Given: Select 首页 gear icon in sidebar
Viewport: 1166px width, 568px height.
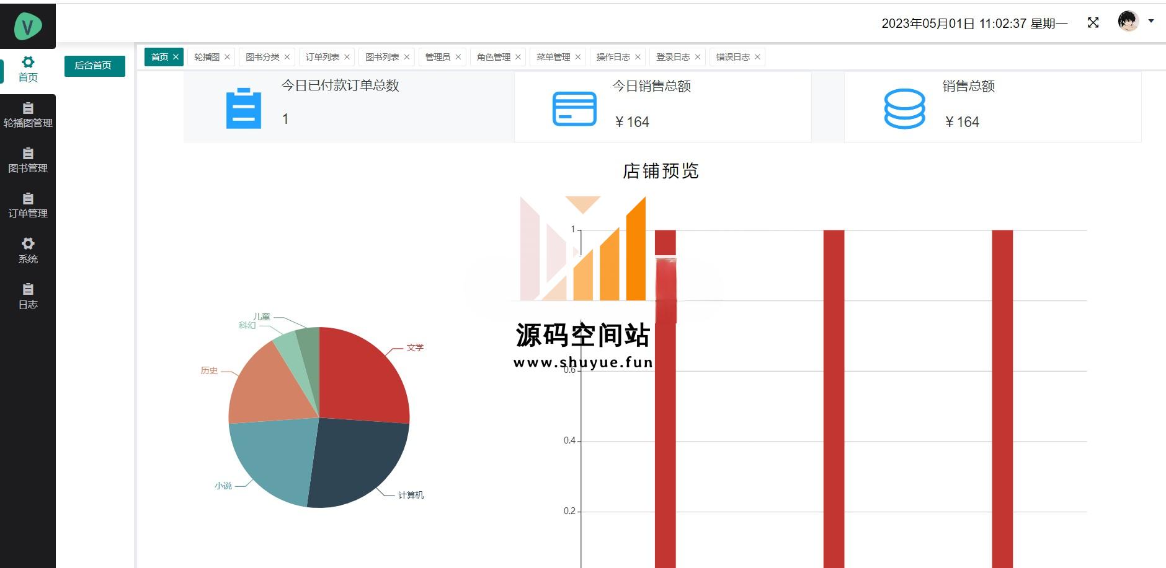Looking at the screenshot, I should 28,62.
